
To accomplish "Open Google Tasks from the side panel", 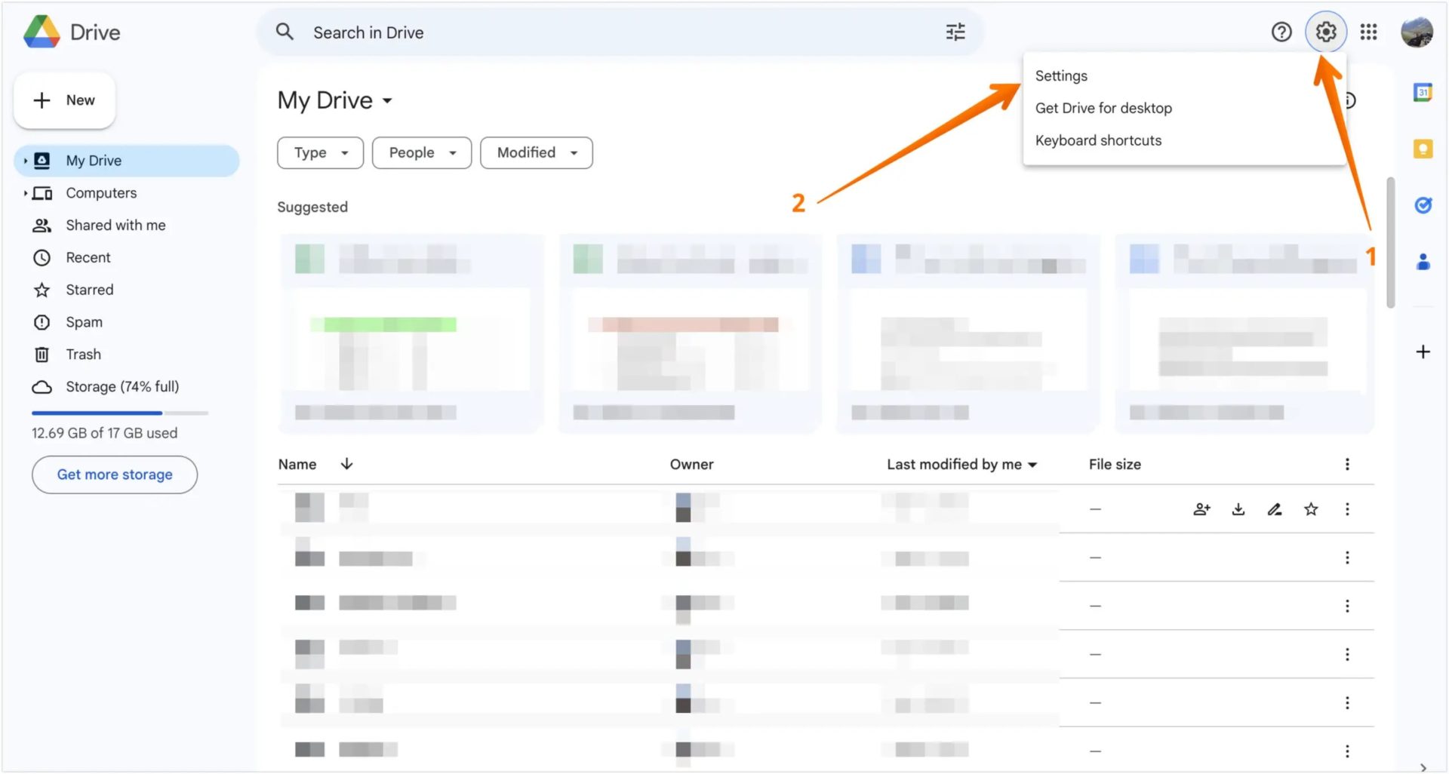I will pos(1423,204).
